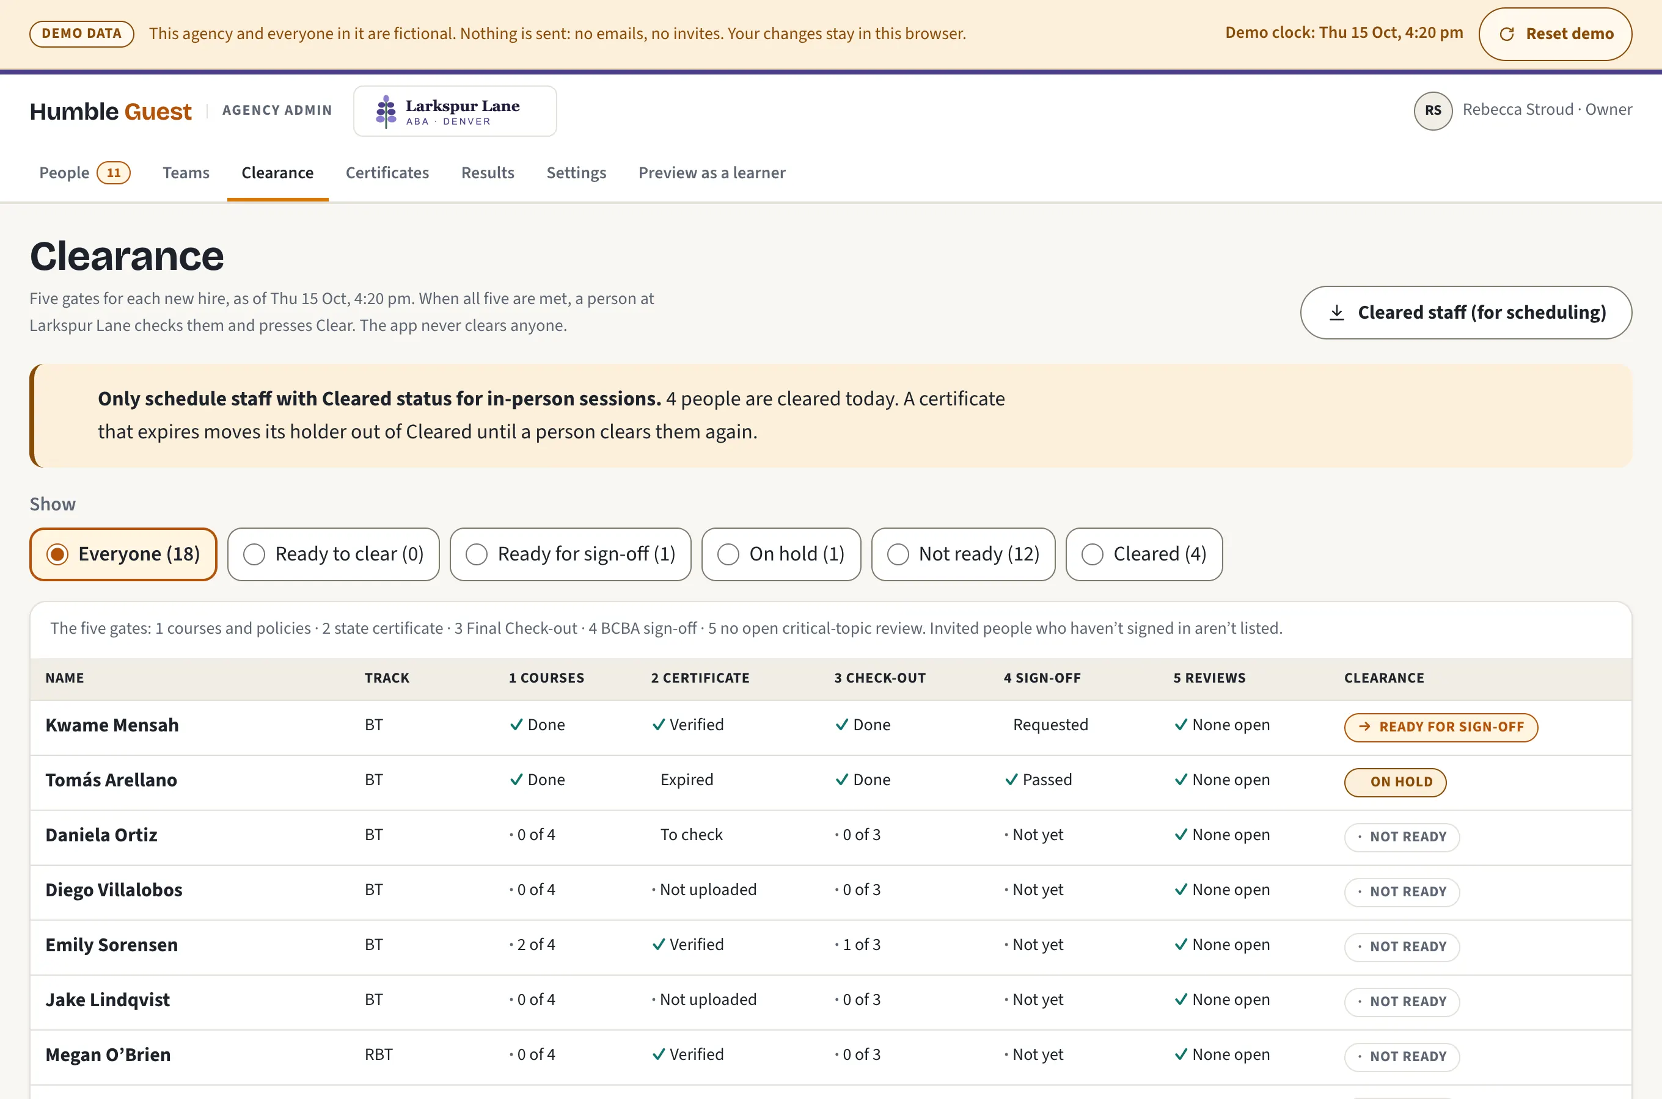Image resolution: width=1662 pixels, height=1099 pixels.
Task: Select the Ready for sign-off (1) filter
Action: 570,554
